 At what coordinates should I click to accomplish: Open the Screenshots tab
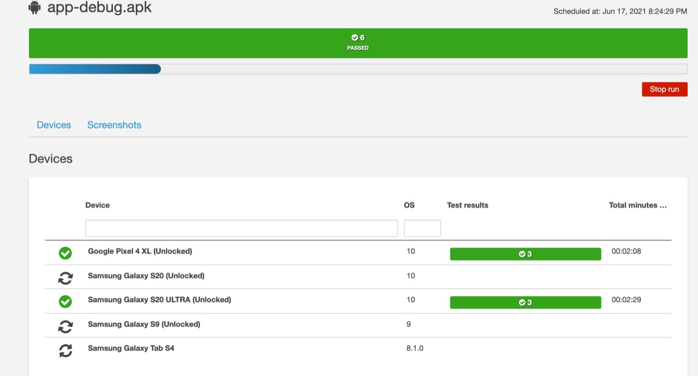click(x=114, y=125)
